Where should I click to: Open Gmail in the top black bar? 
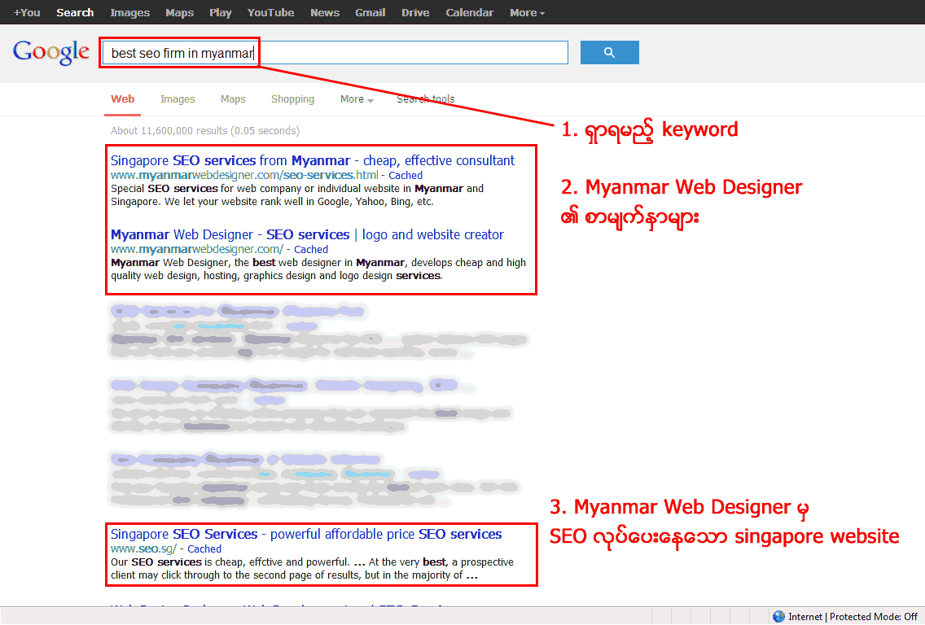[370, 12]
